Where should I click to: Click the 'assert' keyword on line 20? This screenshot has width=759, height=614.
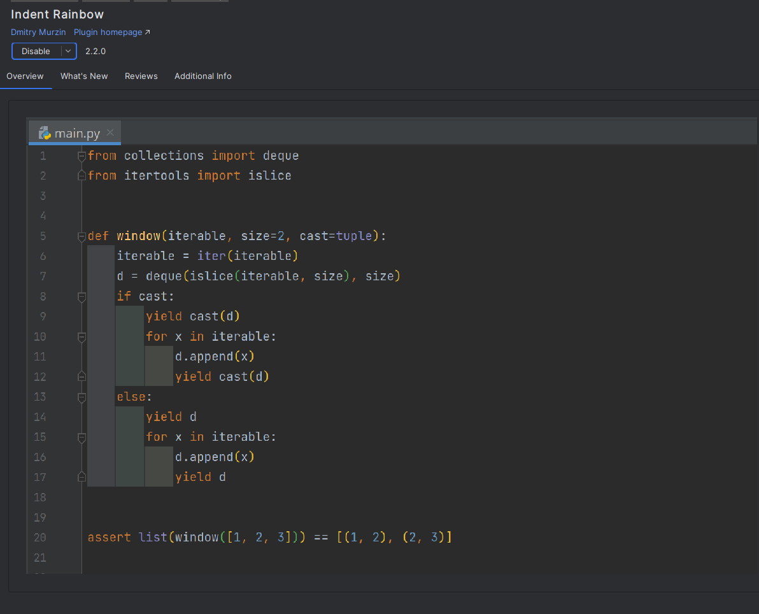[x=110, y=538]
